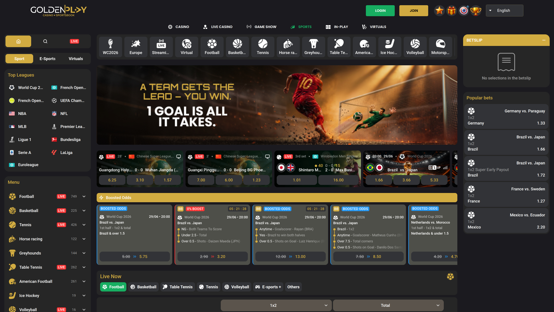Viewport: 554px width, 312px height.
Task: Open the Virtuals nav menu item
Action: point(374,27)
